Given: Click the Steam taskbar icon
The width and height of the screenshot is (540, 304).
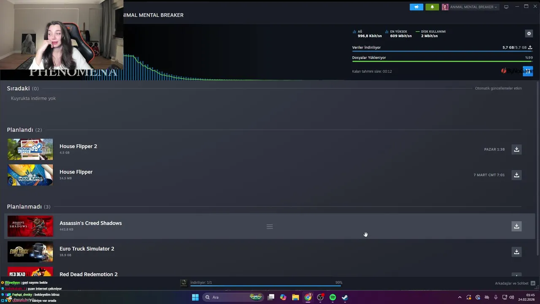Looking at the screenshot, I should (345, 297).
